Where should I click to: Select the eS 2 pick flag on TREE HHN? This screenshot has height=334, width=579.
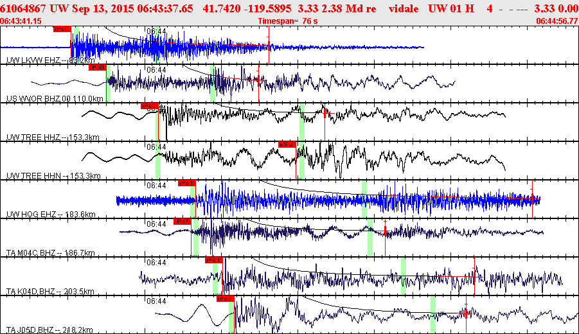pos(287,145)
